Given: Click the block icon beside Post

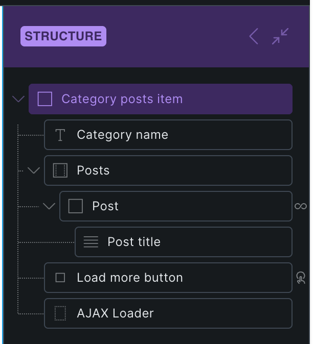Looking at the screenshot, I should click(x=76, y=206).
